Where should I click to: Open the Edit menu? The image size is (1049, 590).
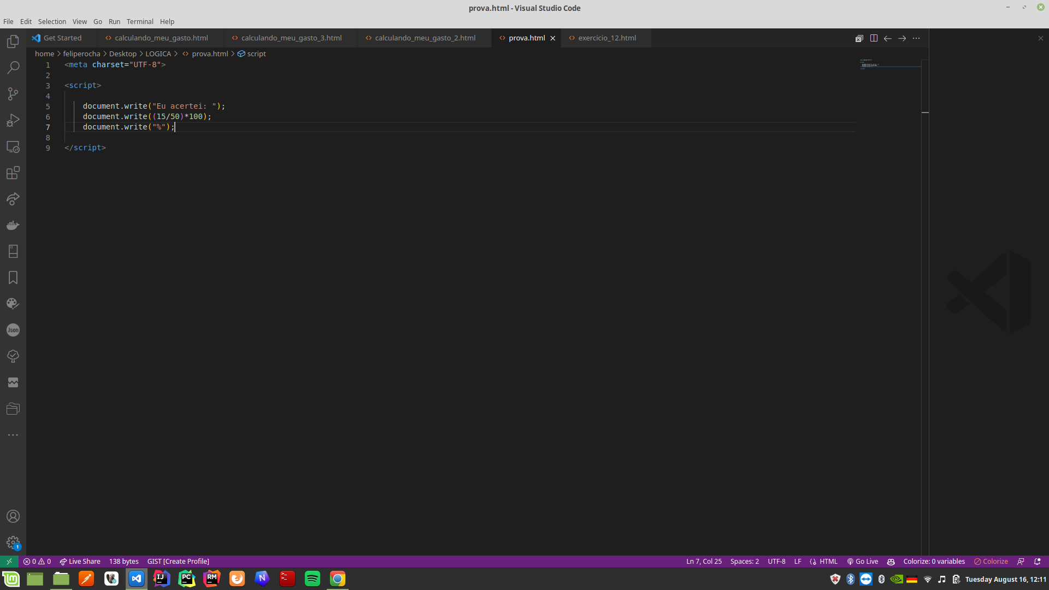coord(26,21)
